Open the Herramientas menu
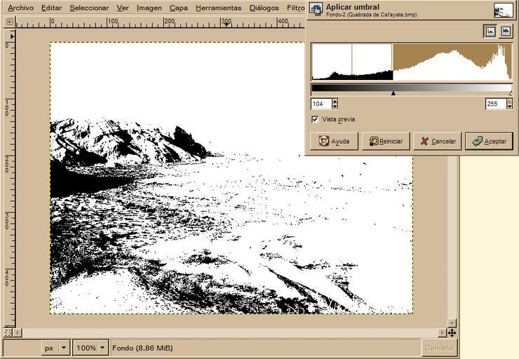This screenshot has height=359, width=519. pyautogui.click(x=218, y=8)
